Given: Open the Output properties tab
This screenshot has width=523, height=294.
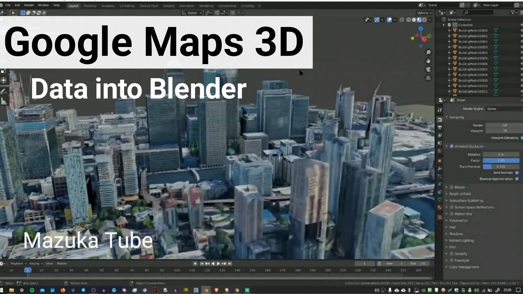Looking at the screenshot, I should click(x=440, y=127).
